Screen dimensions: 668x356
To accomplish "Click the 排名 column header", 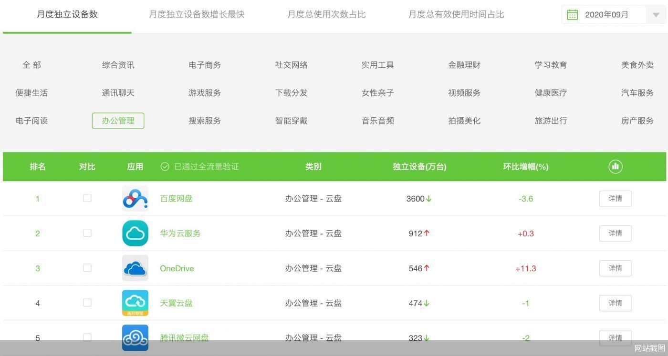I will 38,166.
